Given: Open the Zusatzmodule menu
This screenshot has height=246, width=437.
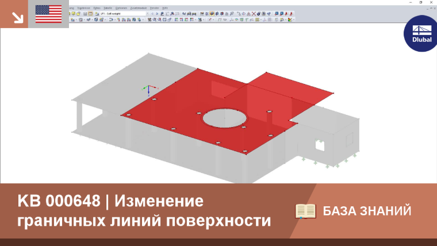Looking at the screenshot, I should 139,8.
